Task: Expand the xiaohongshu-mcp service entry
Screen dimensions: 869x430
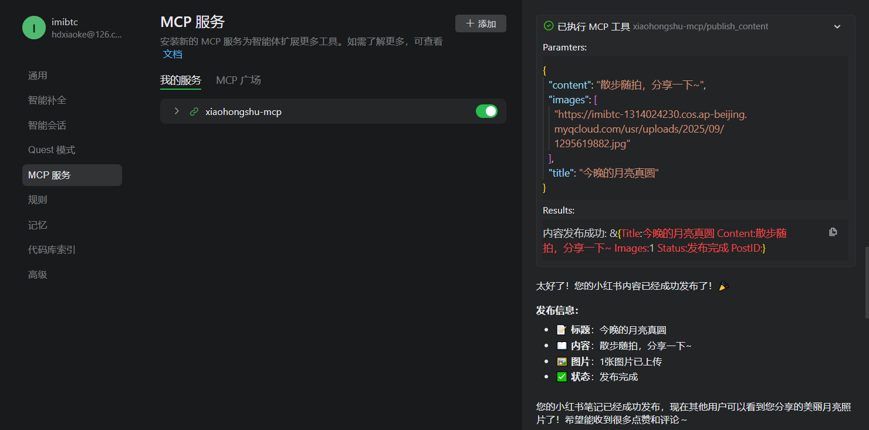Action: click(177, 111)
